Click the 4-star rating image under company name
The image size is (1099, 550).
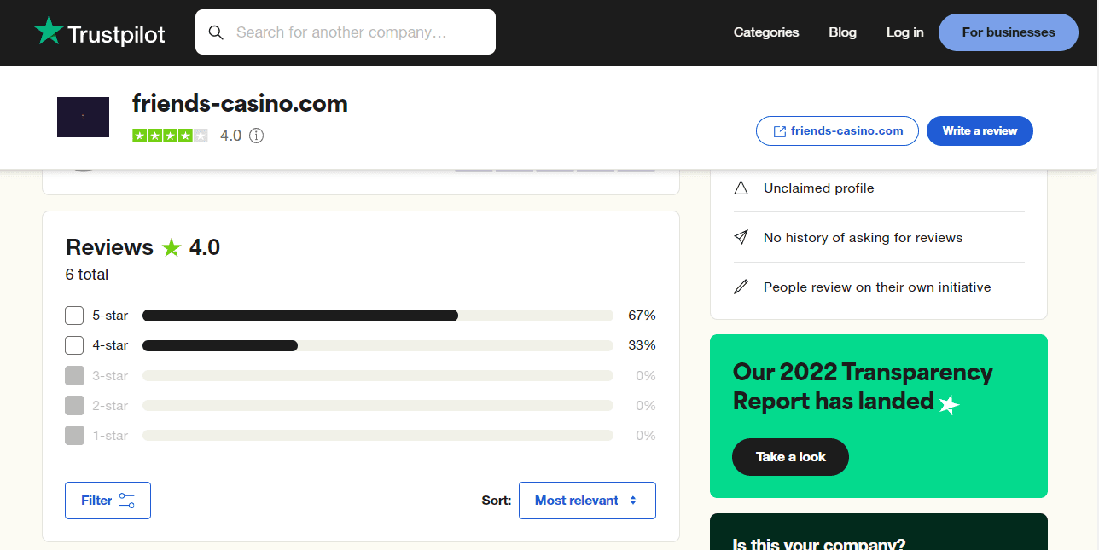[x=170, y=136]
